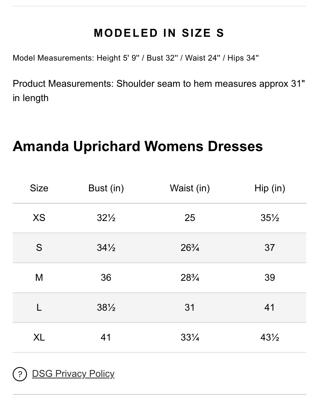Click the 28¾ waist value for size M
This screenshot has width=319, height=407.
coord(190,278)
